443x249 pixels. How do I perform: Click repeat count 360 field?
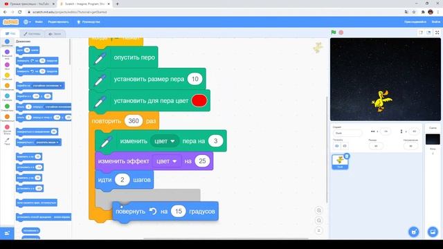(134, 121)
